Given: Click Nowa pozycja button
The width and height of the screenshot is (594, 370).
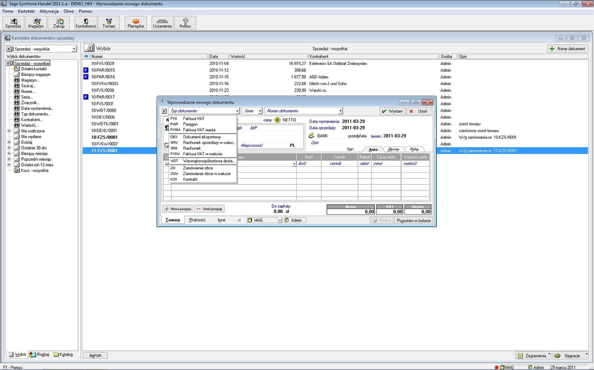Looking at the screenshot, I should click(x=177, y=209).
